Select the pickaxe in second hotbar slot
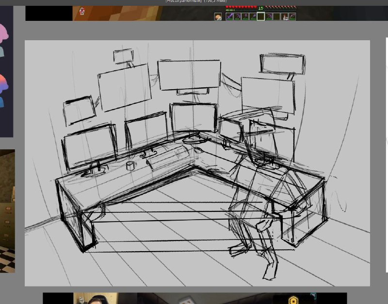The image size is (388, 304). tap(237, 16)
